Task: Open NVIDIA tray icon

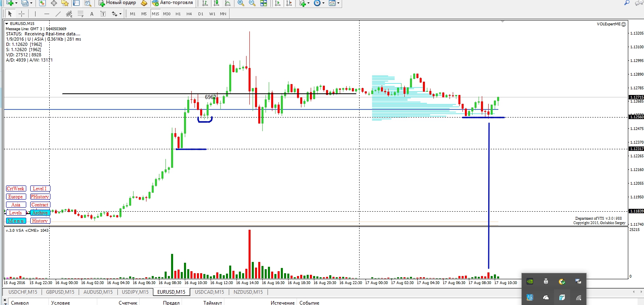Action: [x=530, y=281]
